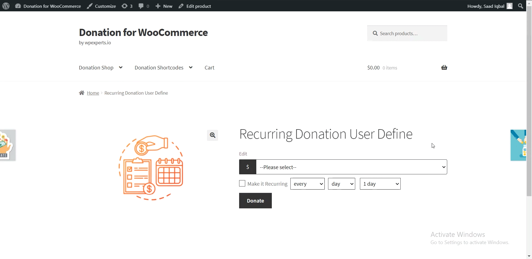Go to Donation for WooCommerce site title
Screen dimensions: 532x259
(x=143, y=32)
